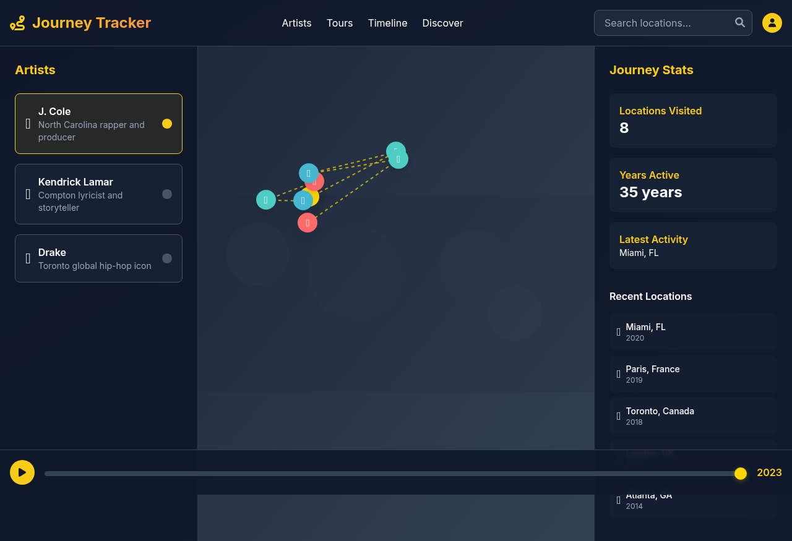Enable the Kendrick Lamar indicator dot
Screen dimensions: 792x541
[167, 194]
